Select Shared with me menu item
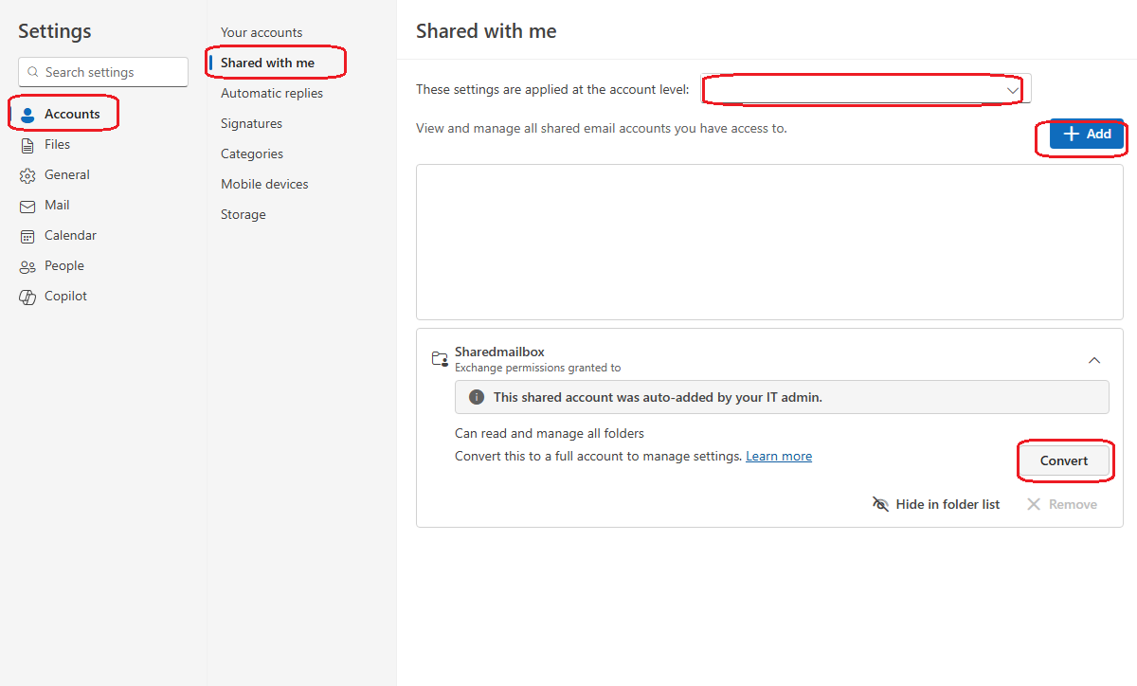1137x686 pixels. 267,63
